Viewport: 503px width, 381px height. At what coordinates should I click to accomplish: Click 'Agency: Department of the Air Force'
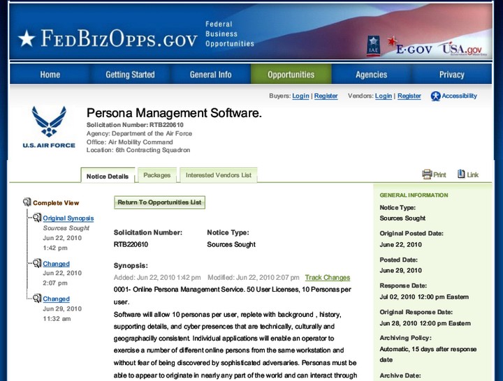pyautogui.click(x=139, y=133)
